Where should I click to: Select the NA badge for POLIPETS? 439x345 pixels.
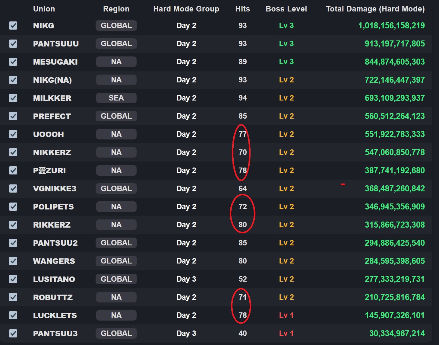[116, 207]
